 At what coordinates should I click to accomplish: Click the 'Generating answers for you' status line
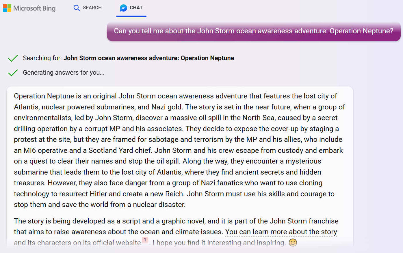[63, 73]
